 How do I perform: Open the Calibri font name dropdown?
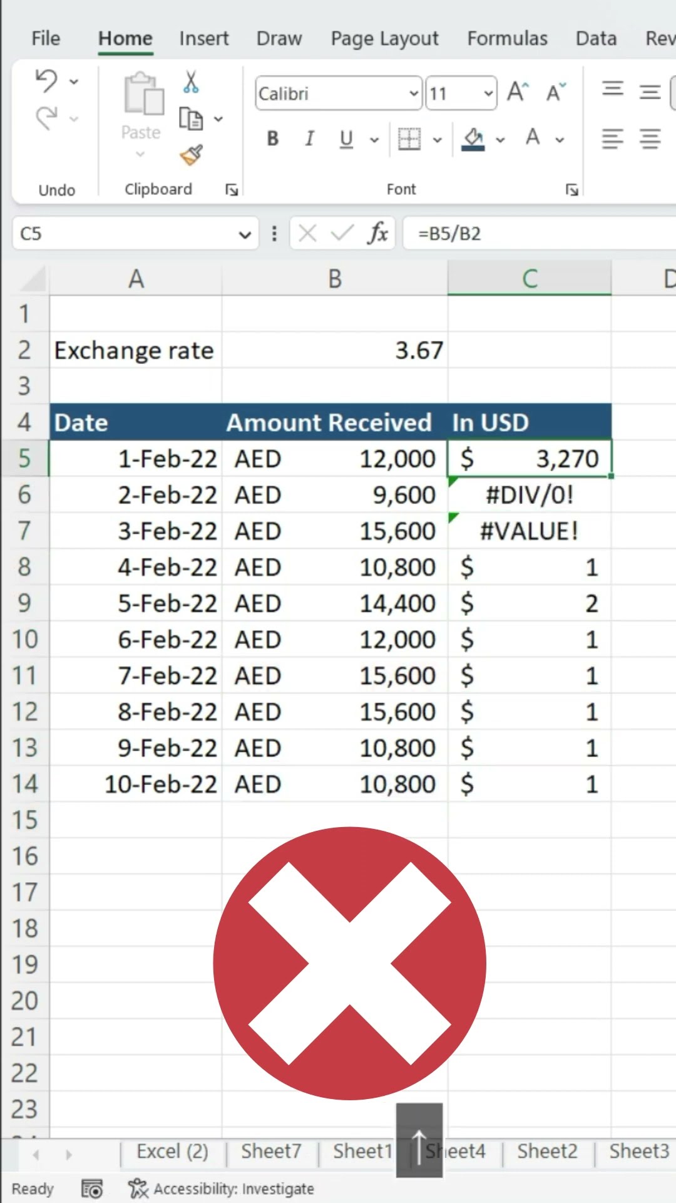[x=414, y=93]
